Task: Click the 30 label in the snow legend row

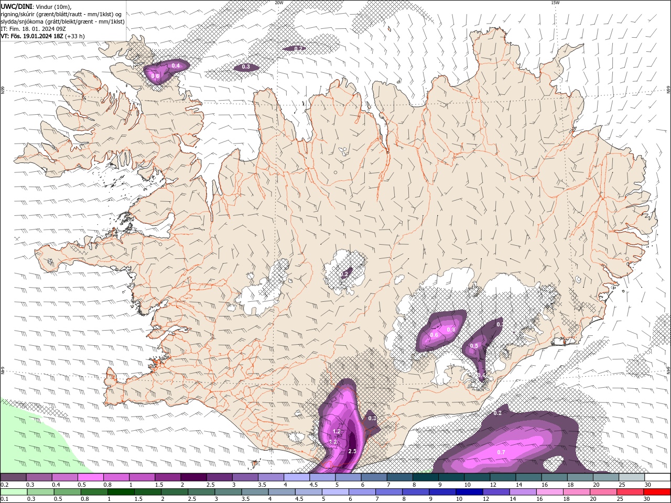Action: tap(648, 485)
